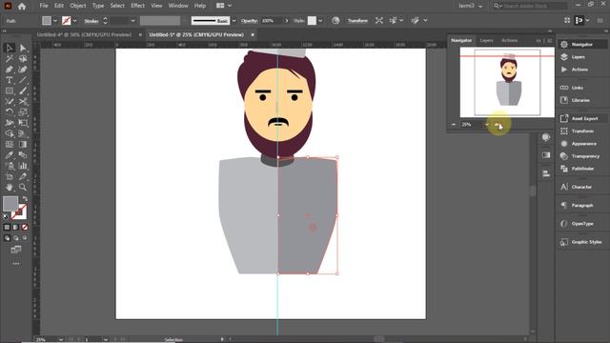Open Basic brush definition dropdown
The width and height of the screenshot is (610, 343).
234,21
